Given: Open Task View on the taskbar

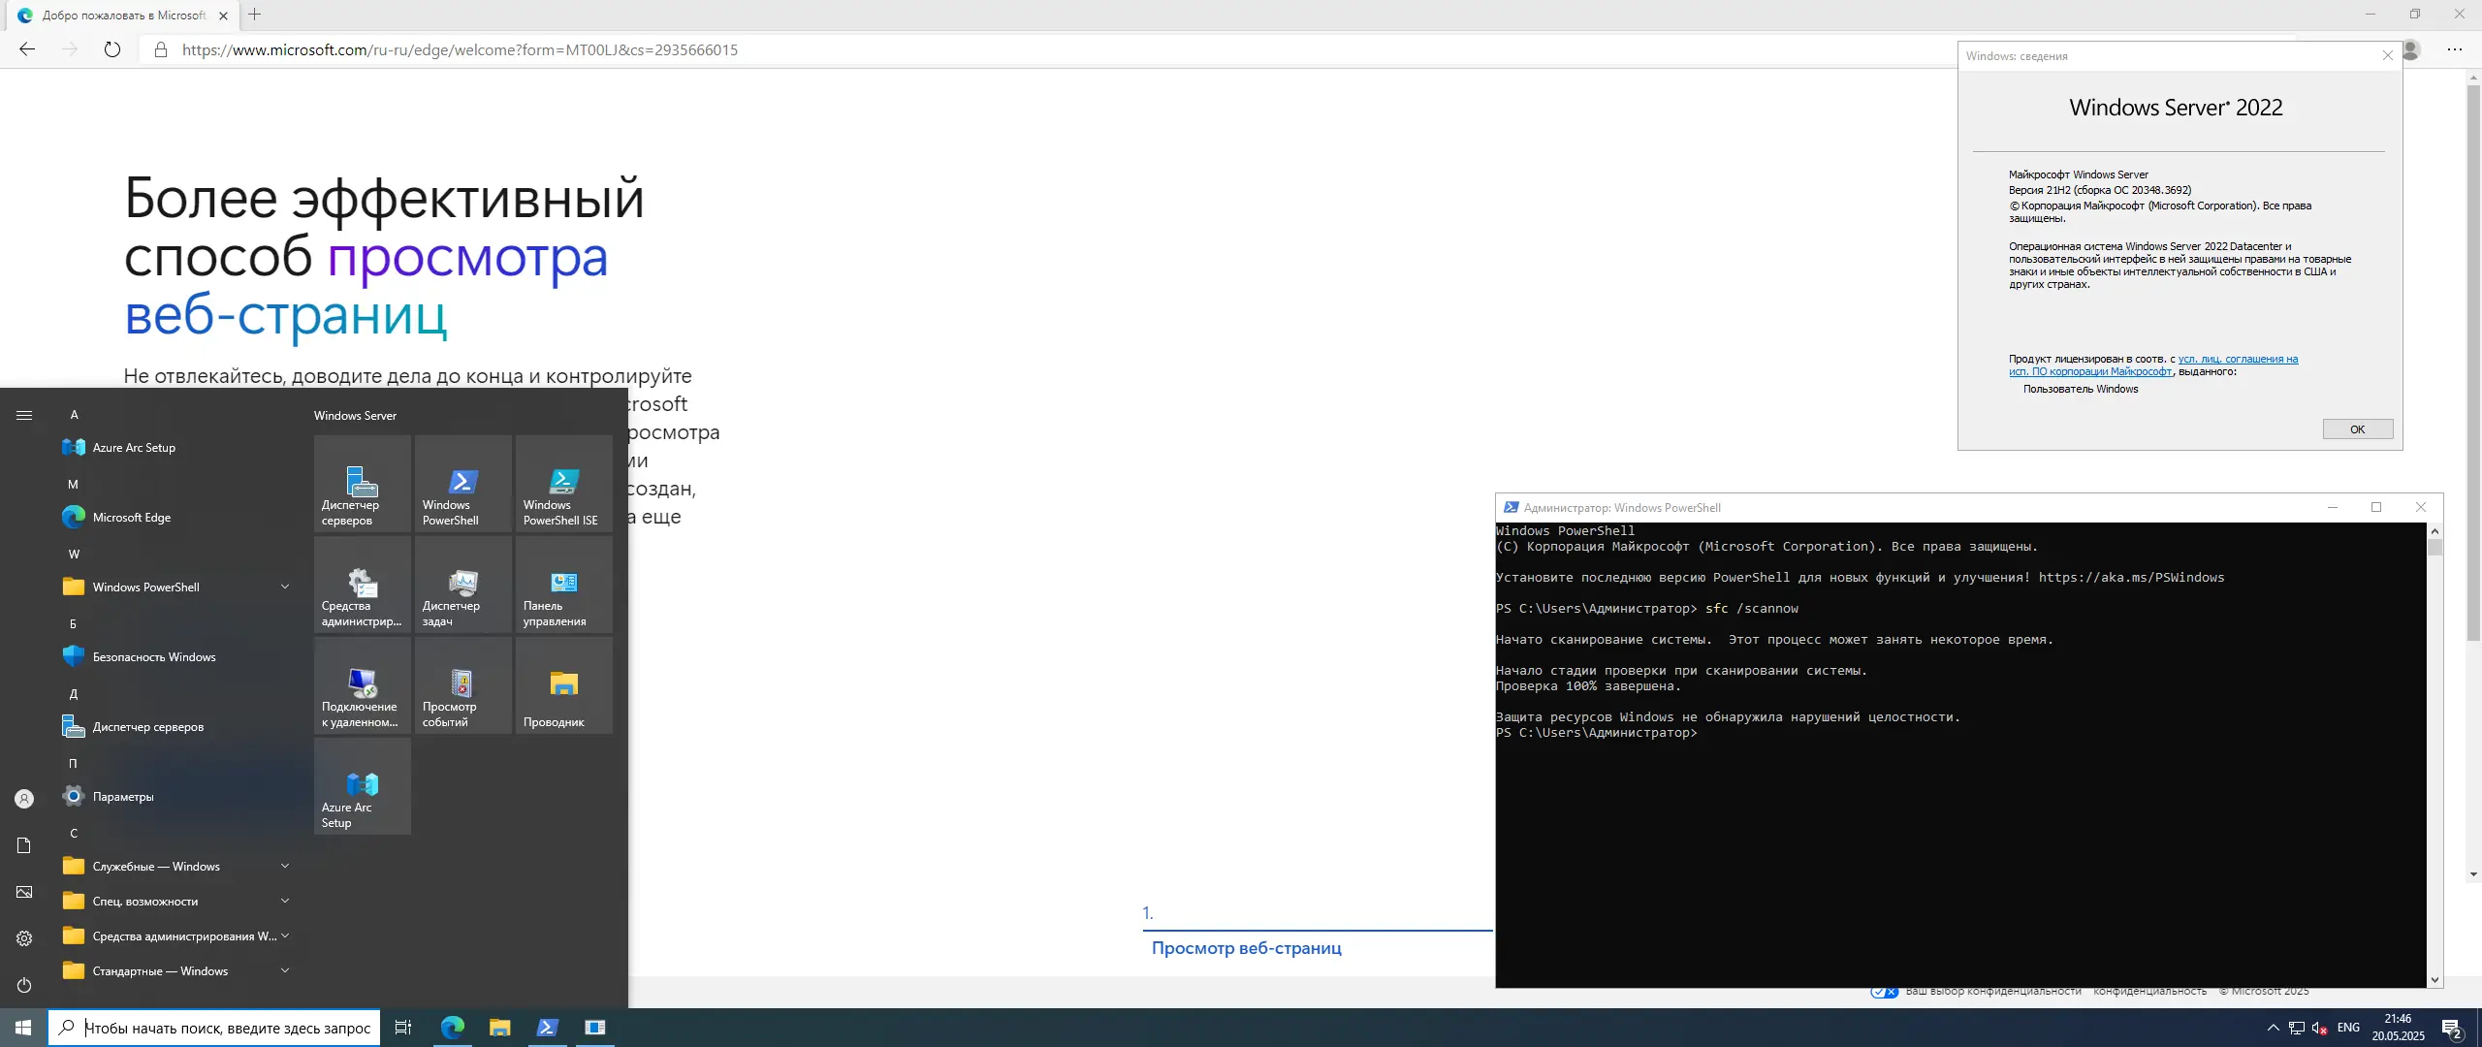Looking at the screenshot, I should [403, 1028].
